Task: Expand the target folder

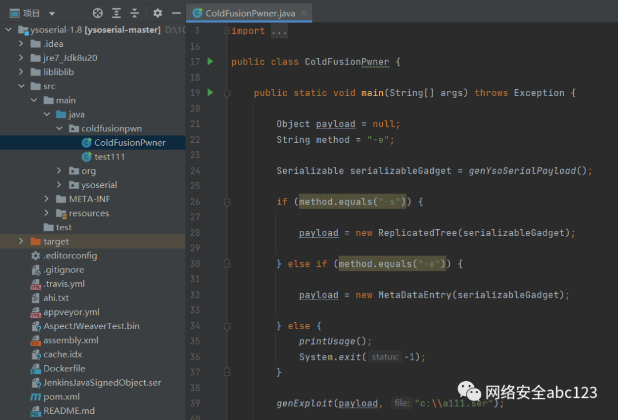Action: tap(21, 241)
